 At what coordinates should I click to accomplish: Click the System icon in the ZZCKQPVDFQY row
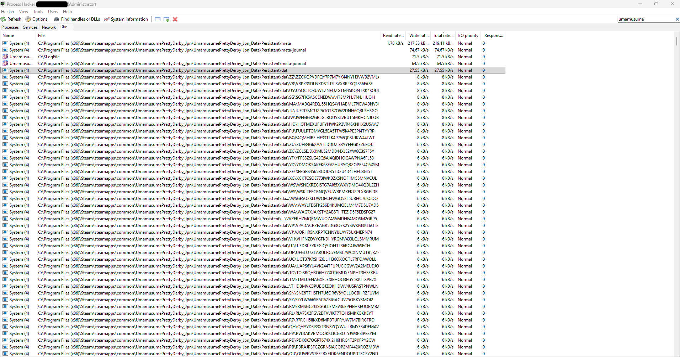5,77
